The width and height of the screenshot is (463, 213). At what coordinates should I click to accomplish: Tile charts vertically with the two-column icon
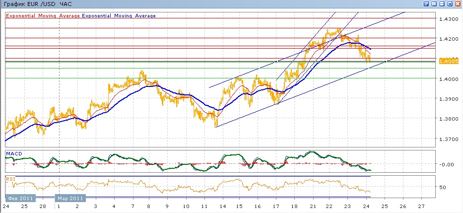click(434, 4)
